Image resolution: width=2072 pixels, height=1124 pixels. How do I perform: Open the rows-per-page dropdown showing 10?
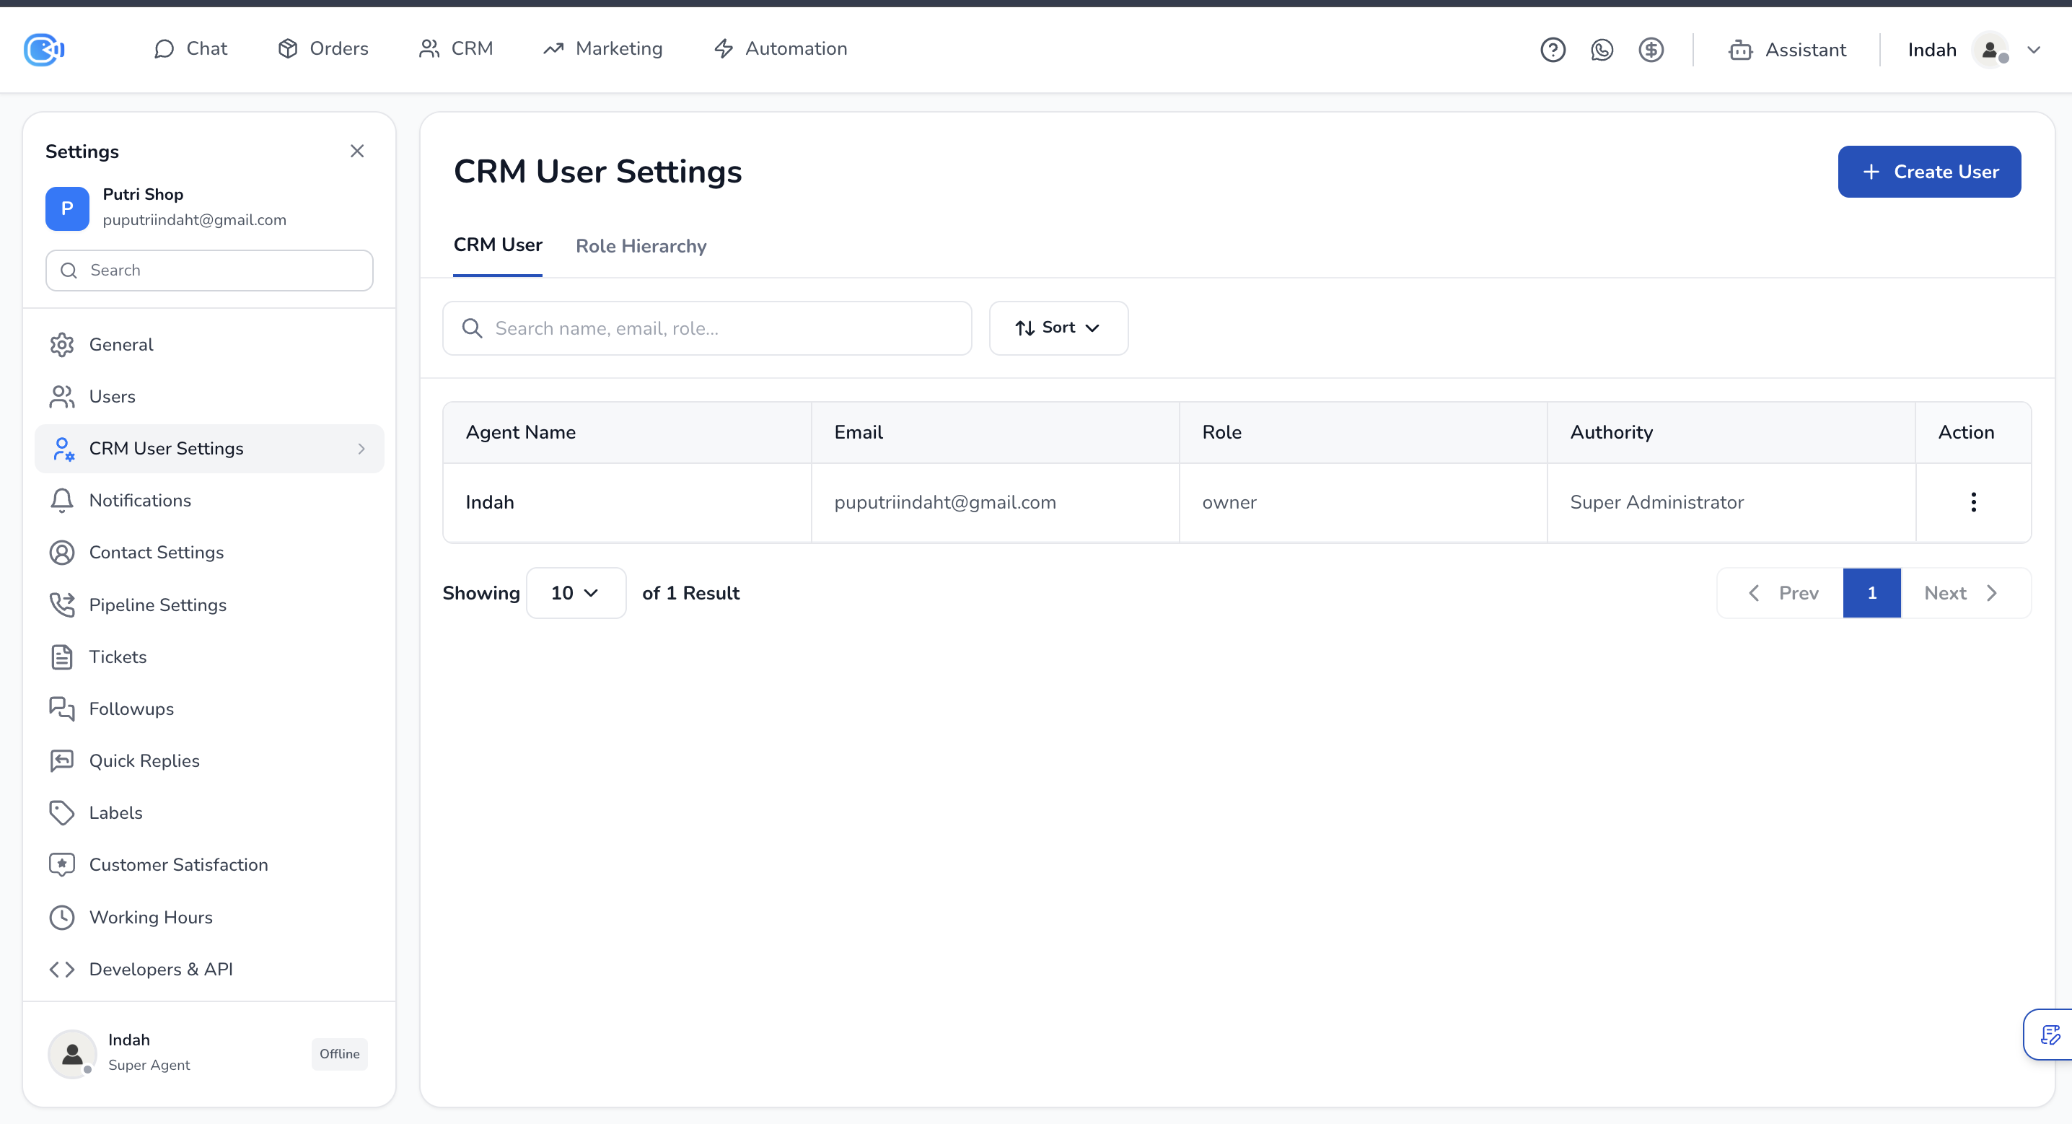[x=575, y=593]
